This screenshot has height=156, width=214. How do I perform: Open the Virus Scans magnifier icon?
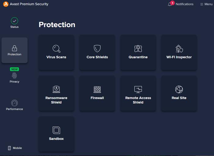56,49
